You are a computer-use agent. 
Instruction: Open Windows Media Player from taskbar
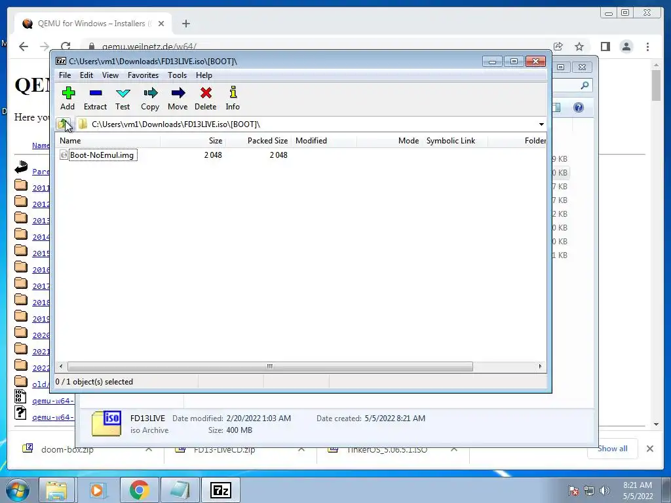[x=98, y=490]
